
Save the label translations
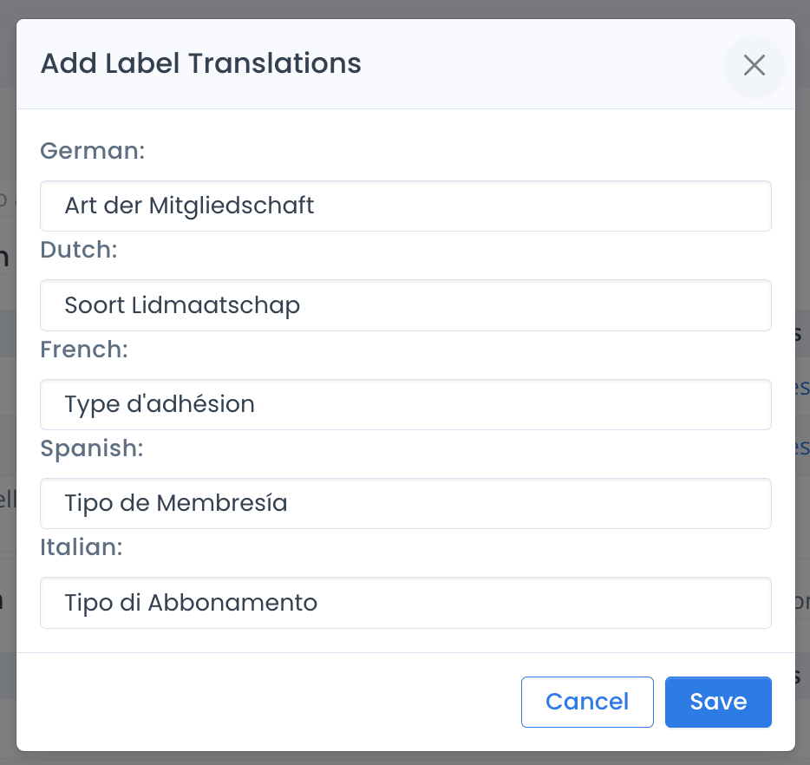point(718,702)
